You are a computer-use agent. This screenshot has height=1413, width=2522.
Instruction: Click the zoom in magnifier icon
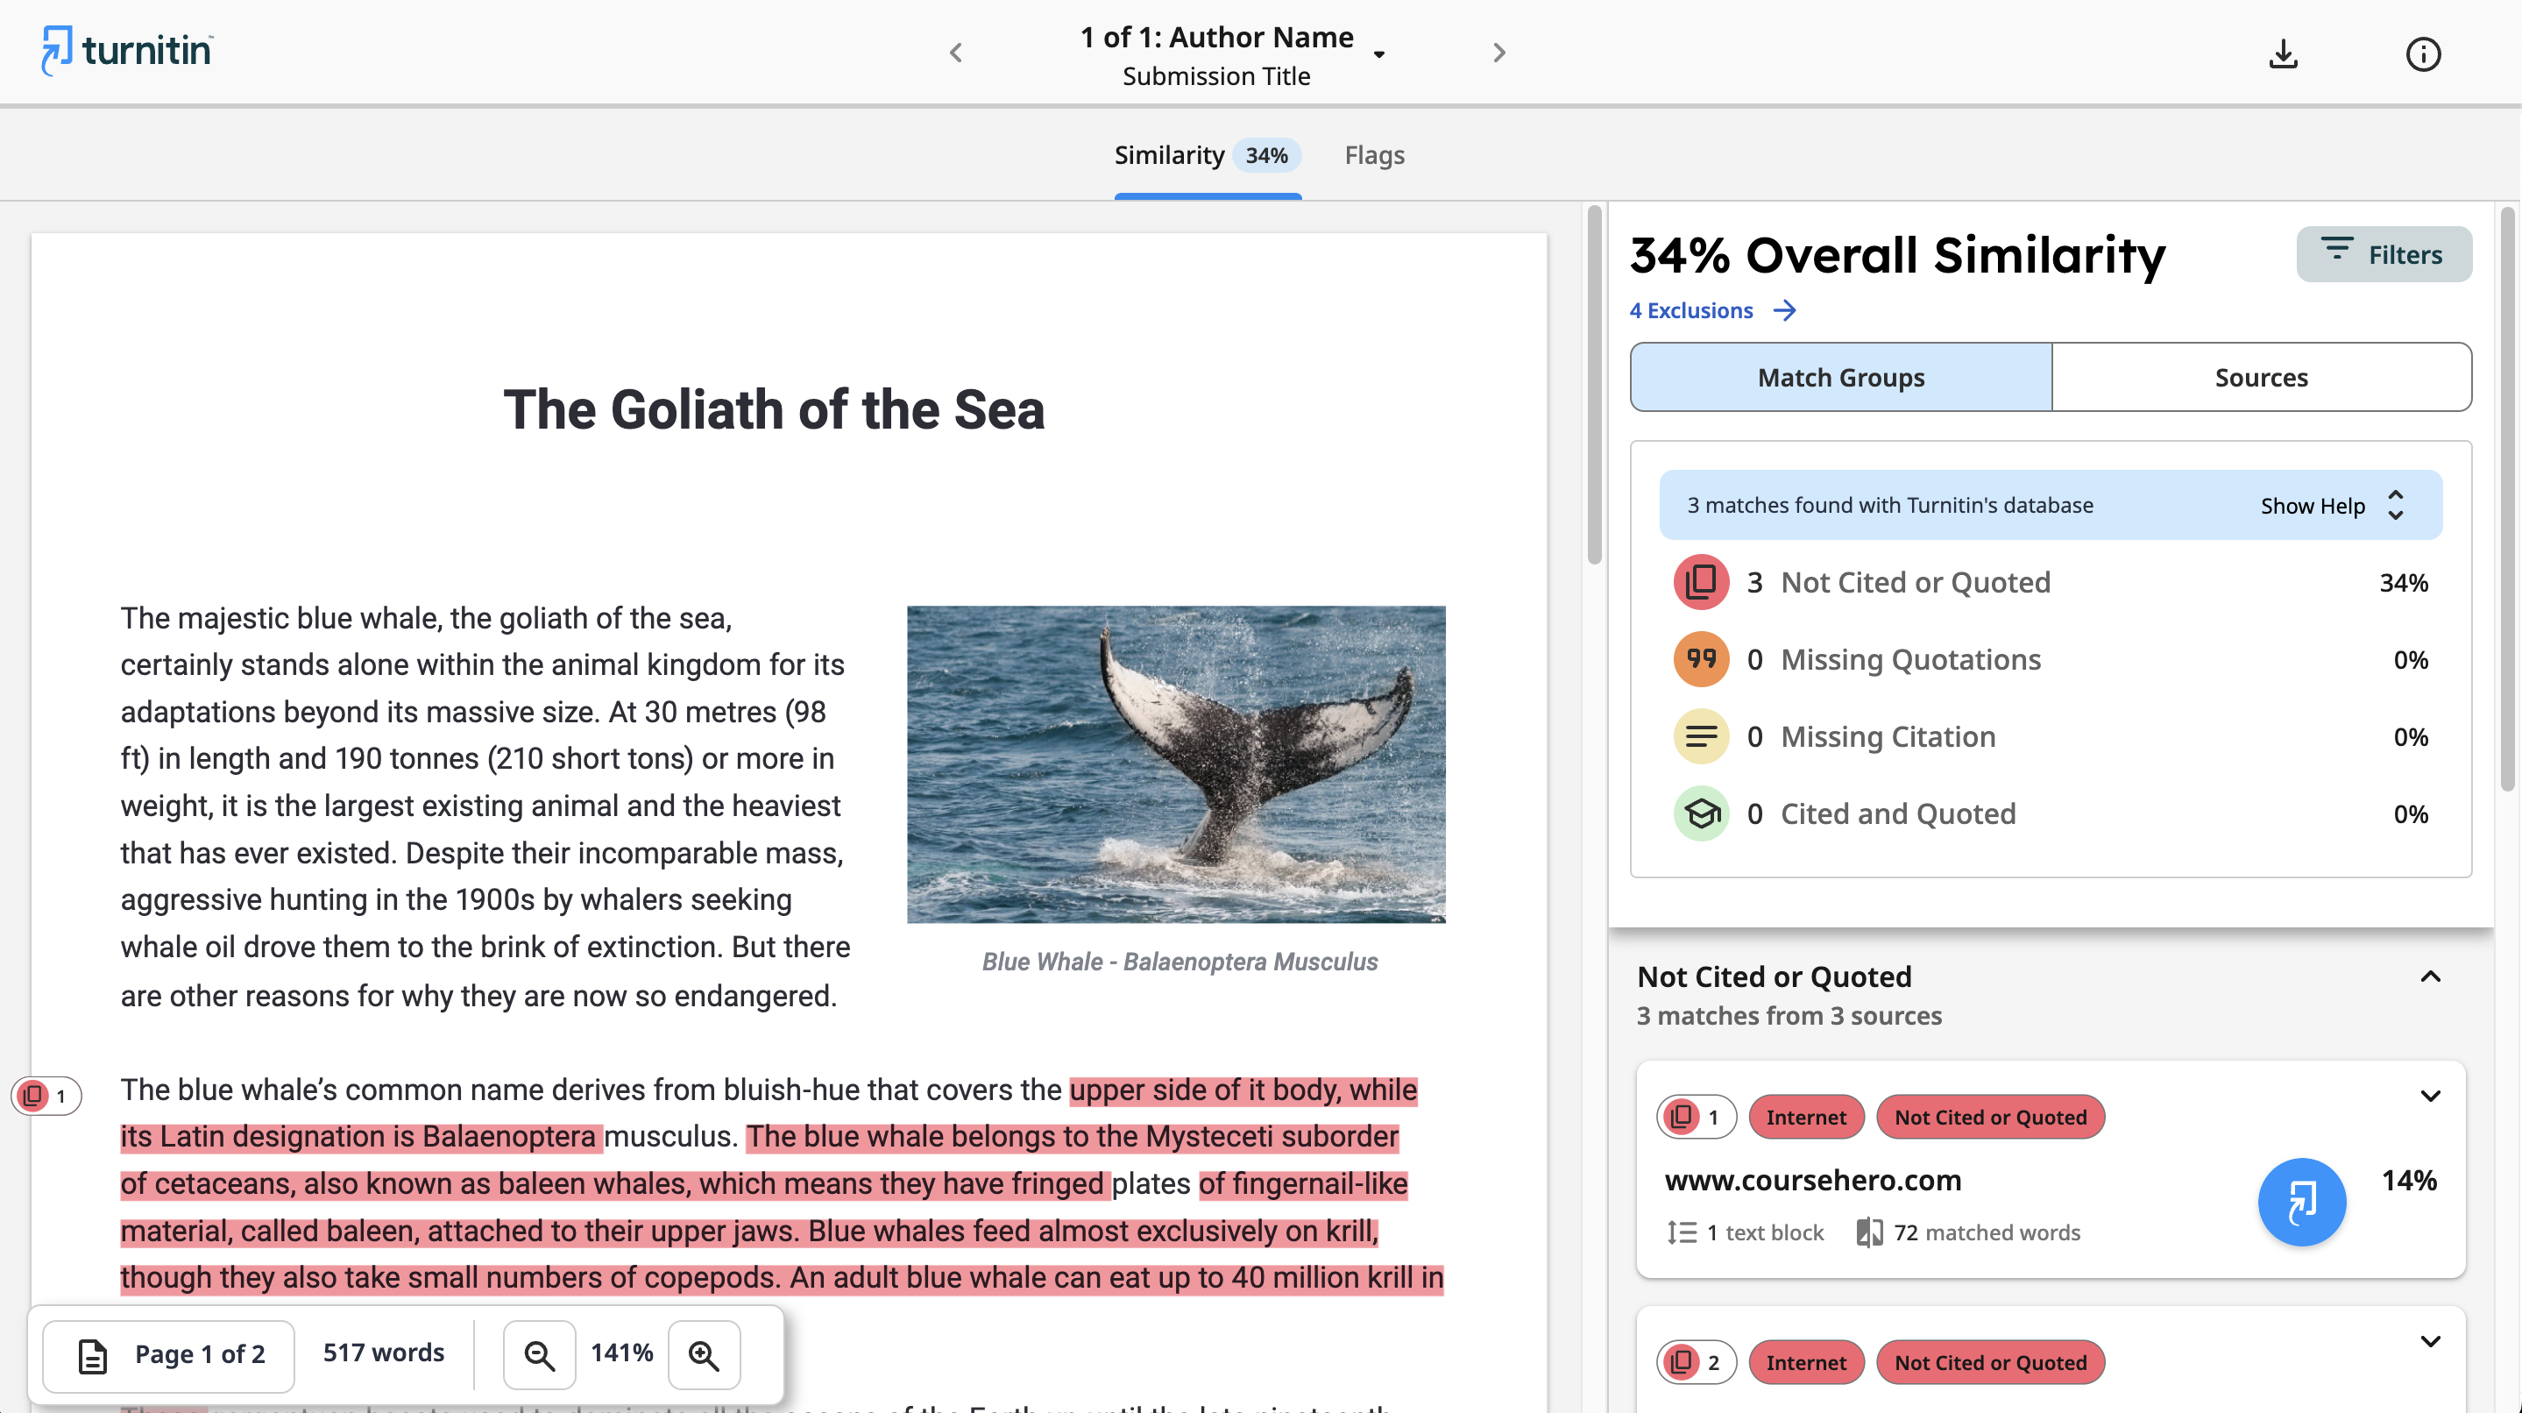click(x=704, y=1354)
